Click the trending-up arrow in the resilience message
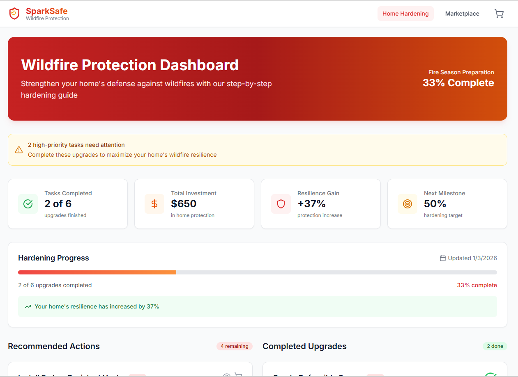 pos(28,306)
